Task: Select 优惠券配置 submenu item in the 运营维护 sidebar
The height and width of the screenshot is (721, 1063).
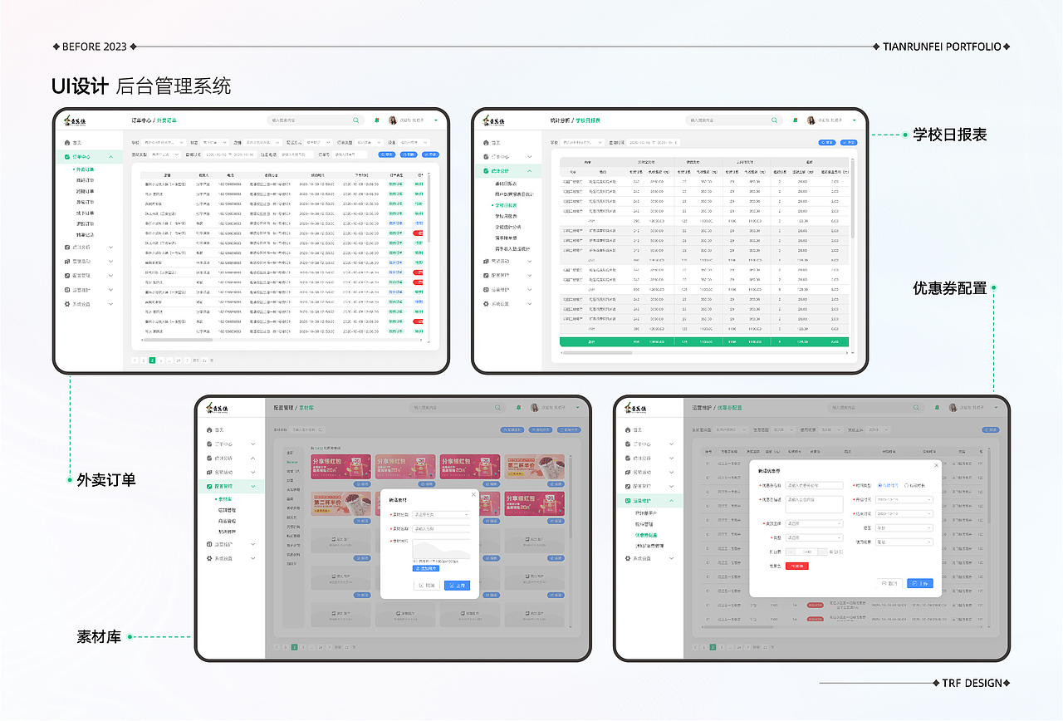Action: [647, 536]
